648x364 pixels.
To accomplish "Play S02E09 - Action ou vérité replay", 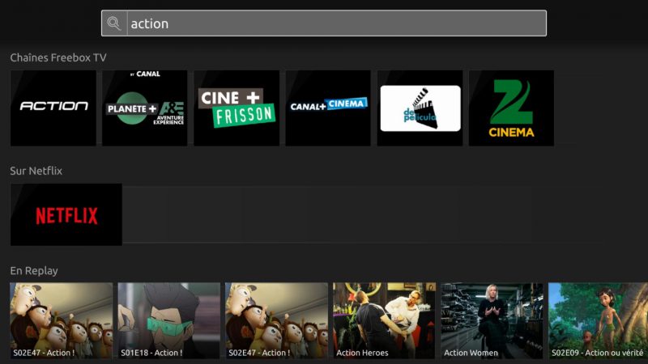I will 598,320.
